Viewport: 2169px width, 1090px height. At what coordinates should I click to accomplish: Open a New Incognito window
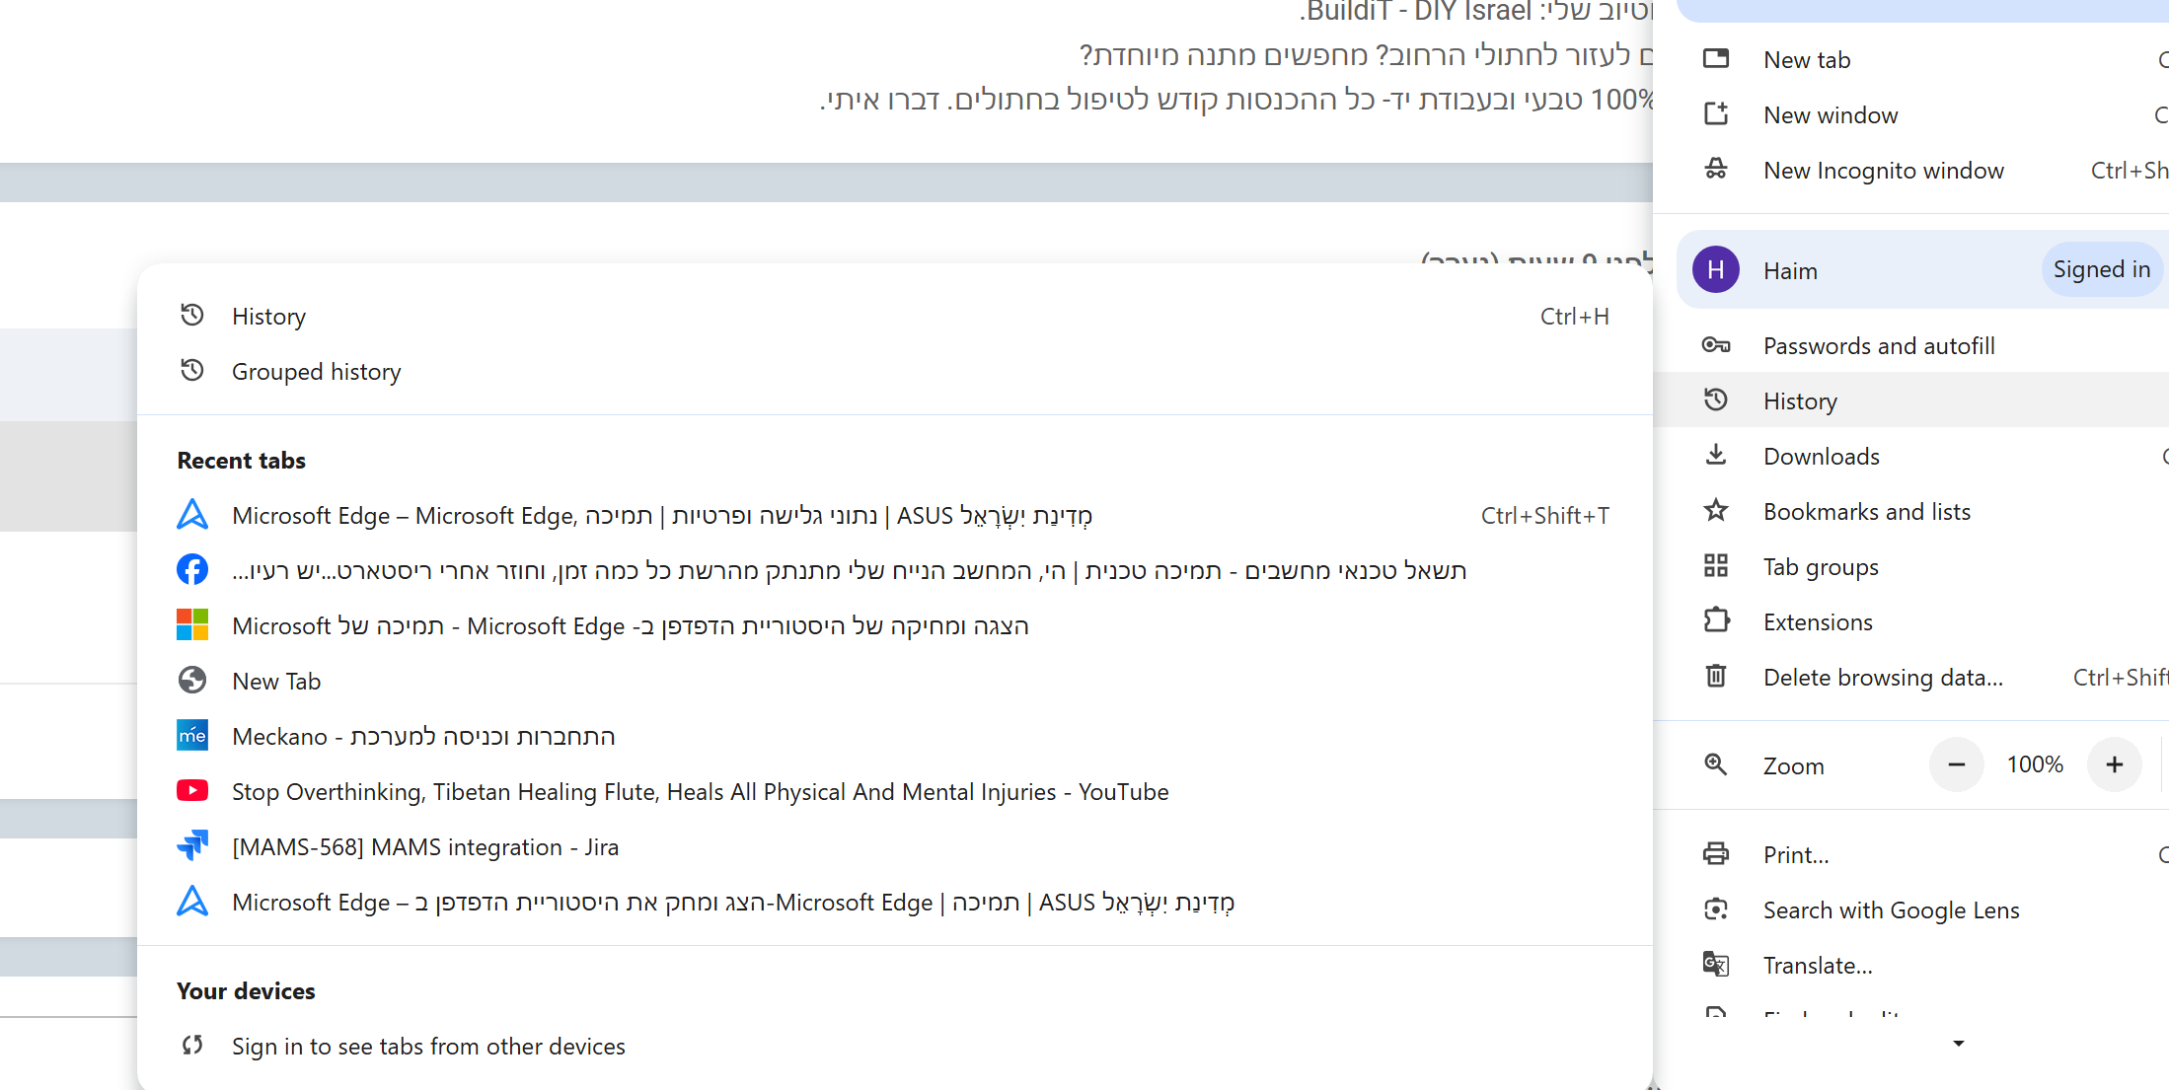(x=1911, y=171)
